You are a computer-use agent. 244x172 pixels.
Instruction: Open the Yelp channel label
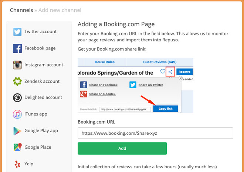click(x=29, y=164)
